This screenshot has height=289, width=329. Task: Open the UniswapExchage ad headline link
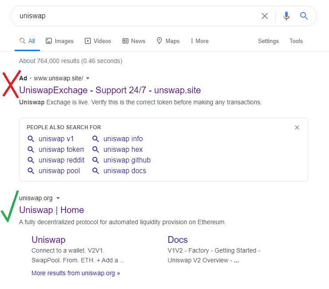(x=110, y=90)
